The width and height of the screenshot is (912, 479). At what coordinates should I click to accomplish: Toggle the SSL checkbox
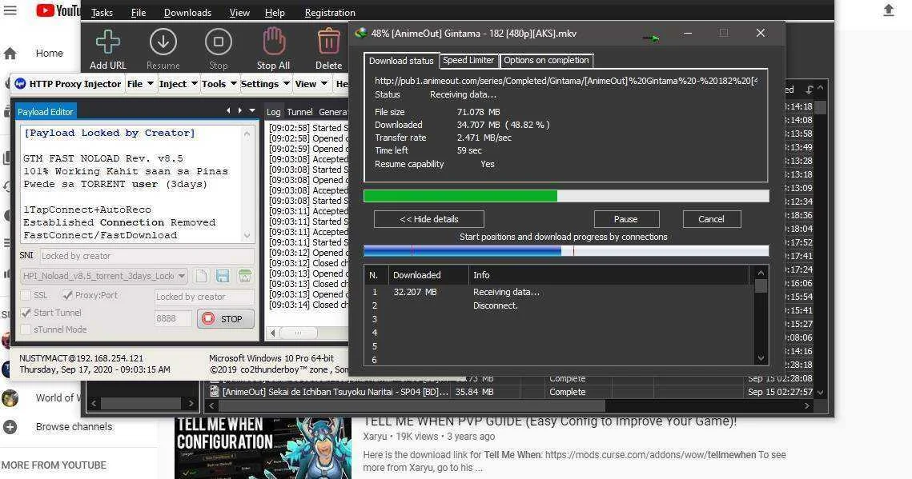(x=26, y=296)
